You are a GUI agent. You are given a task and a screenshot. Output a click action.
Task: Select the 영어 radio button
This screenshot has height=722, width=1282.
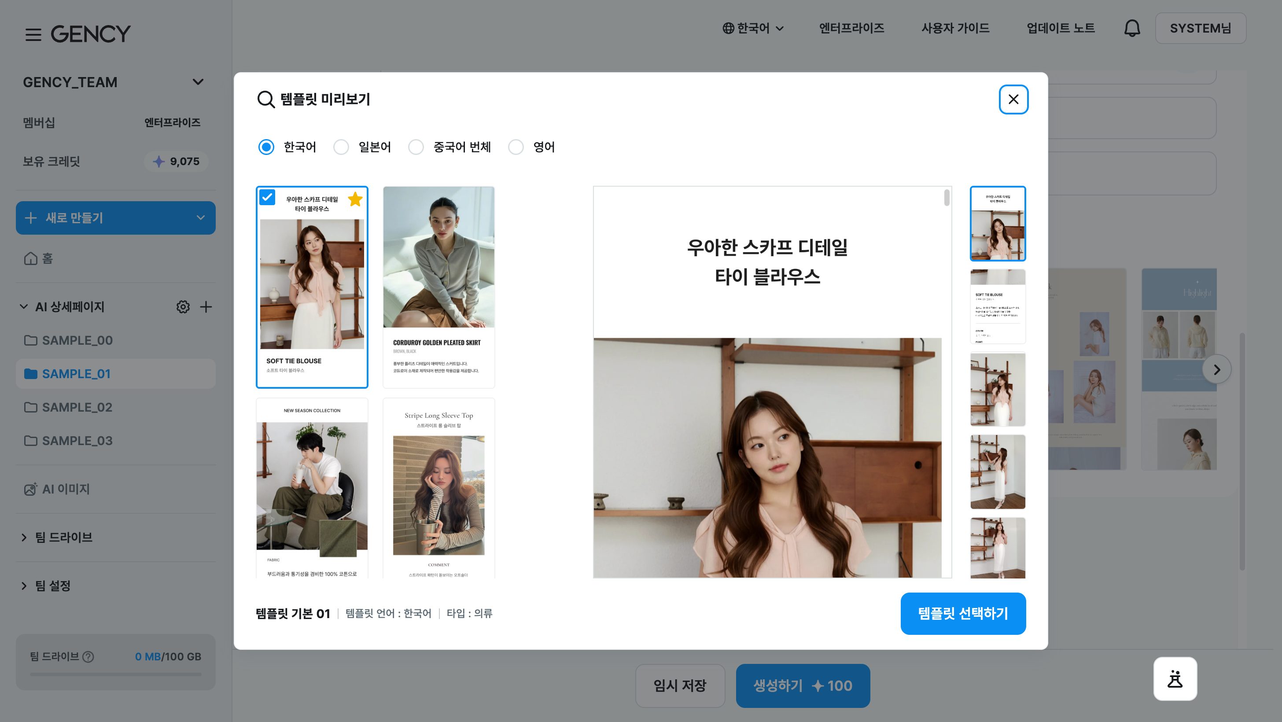pos(516,147)
